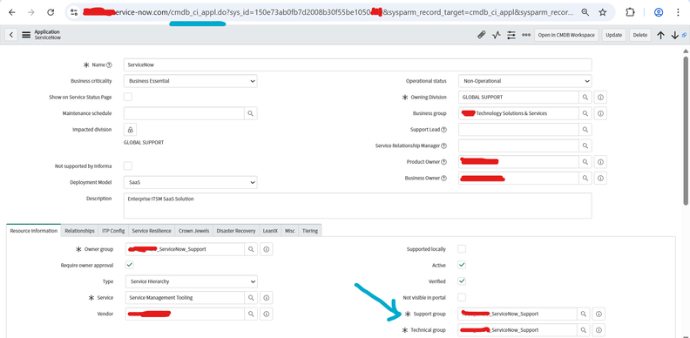Open the form hamburger context menu
Viewport: 690px width, 338px height.
point(26,35)
